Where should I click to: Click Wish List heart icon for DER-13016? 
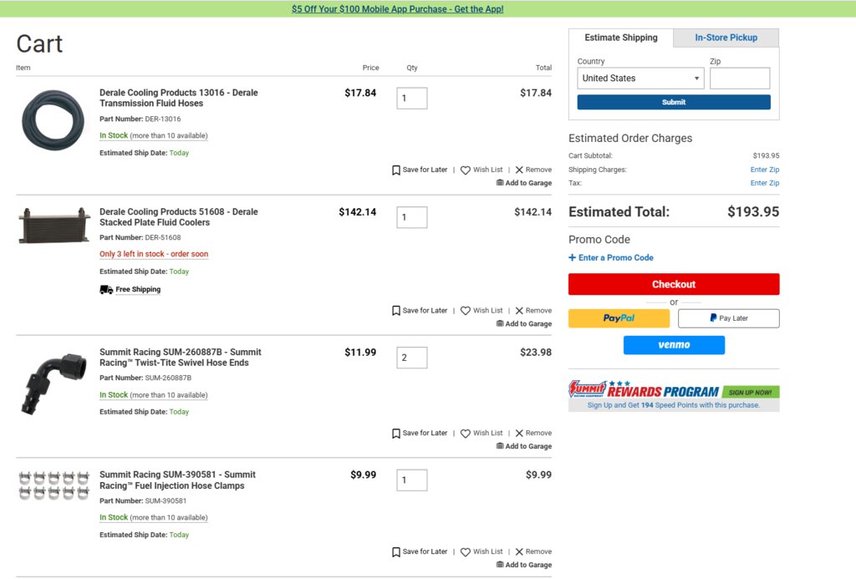tap(465, 170)
